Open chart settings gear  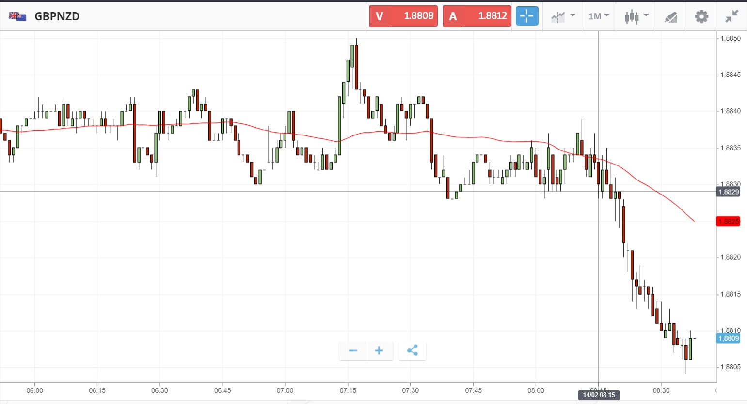click(701, 16)
